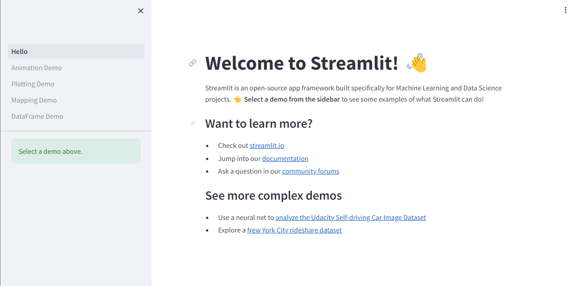Click the waving hand emoji in the title

click(417, 63)
